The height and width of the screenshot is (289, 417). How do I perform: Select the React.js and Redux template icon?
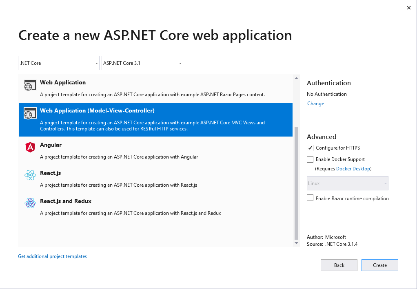(30, 203)
